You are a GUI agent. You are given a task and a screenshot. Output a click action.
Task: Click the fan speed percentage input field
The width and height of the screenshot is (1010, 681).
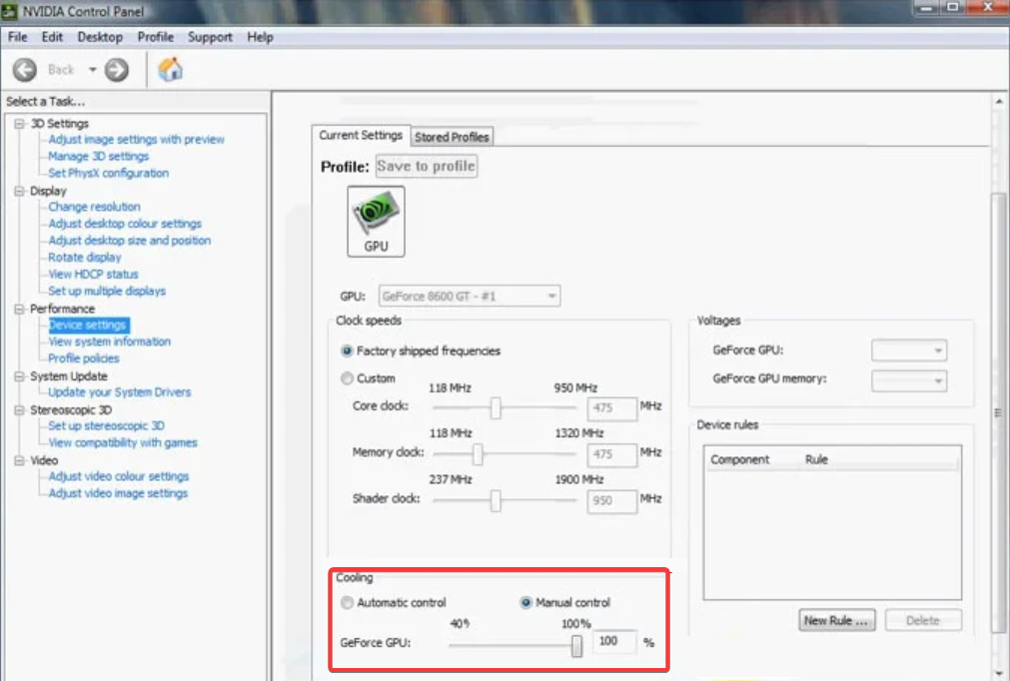[x=615, y=641]
